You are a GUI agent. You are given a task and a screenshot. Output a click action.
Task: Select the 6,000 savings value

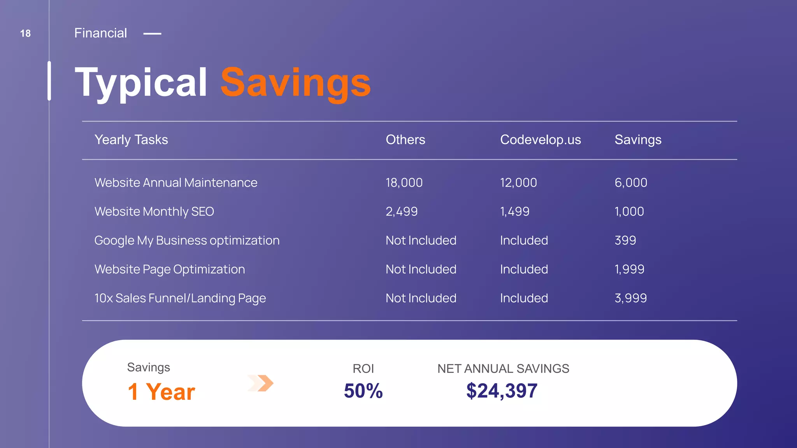click(631, 183)
